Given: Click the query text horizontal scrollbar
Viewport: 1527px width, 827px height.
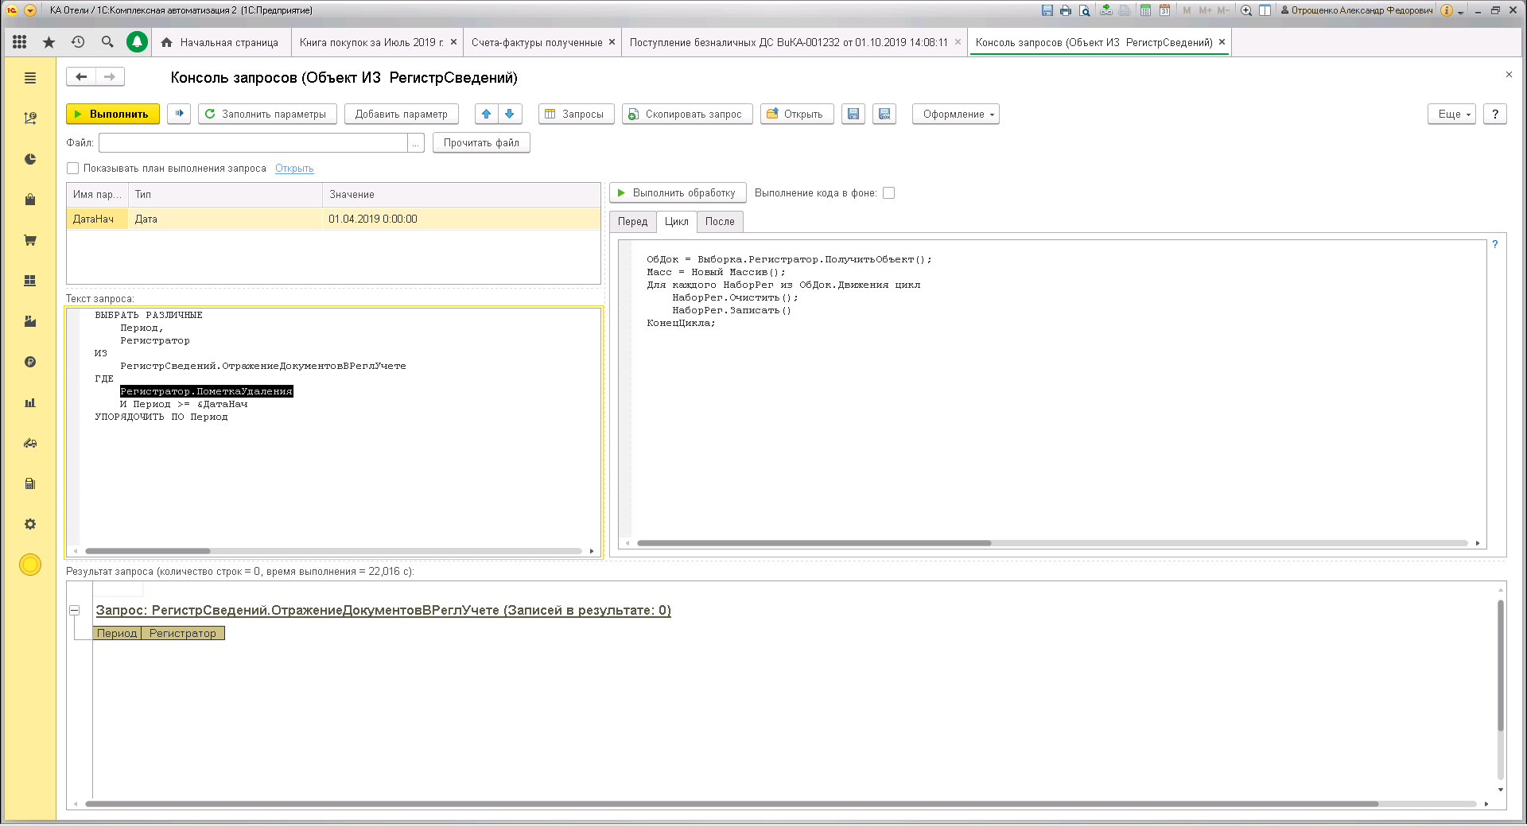Looking at the screenshot, I should click(x=148, y=550).
